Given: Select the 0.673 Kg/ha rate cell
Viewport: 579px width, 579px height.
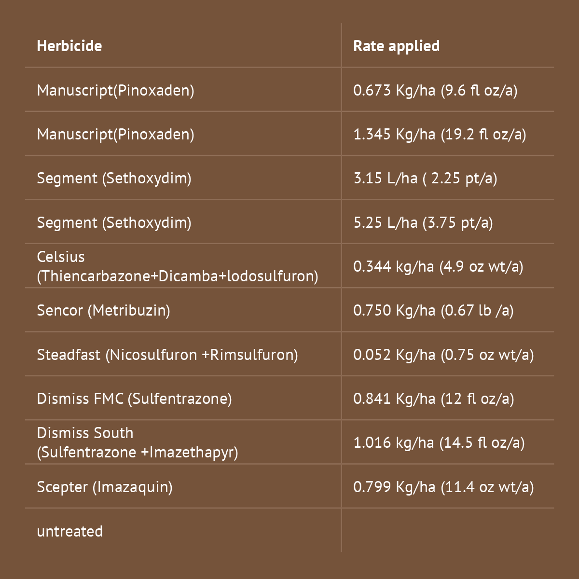Looking at the screenshot, I should pos(435,90).
